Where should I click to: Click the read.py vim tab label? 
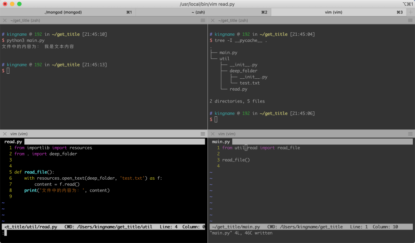pyautogui.click(x=13, y=142)
